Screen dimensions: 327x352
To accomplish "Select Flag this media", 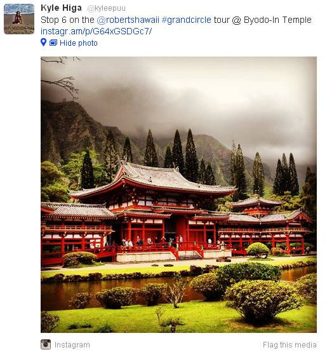I will (x=290, y=344).
